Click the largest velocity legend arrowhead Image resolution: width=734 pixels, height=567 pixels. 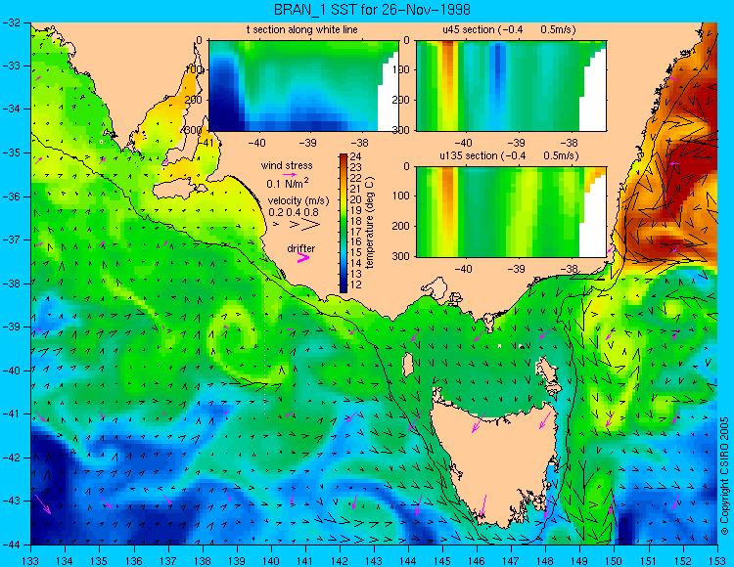click(x=311, y=225)
